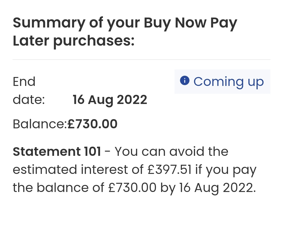Screen dimensions: 283x242
Task: Click the blue info icon
Action: click(185, 80)
